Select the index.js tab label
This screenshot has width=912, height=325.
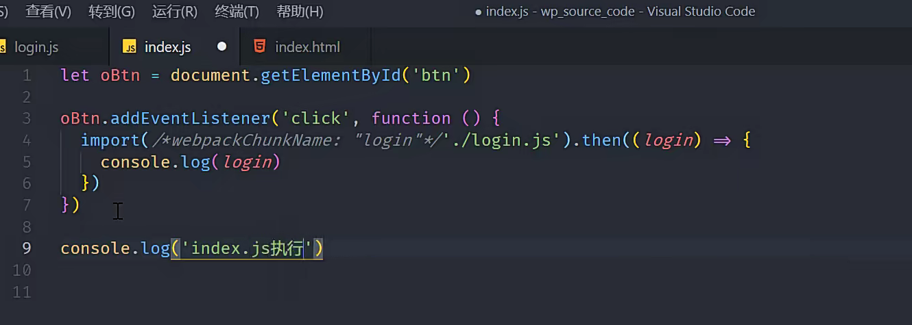click(167, 47)
